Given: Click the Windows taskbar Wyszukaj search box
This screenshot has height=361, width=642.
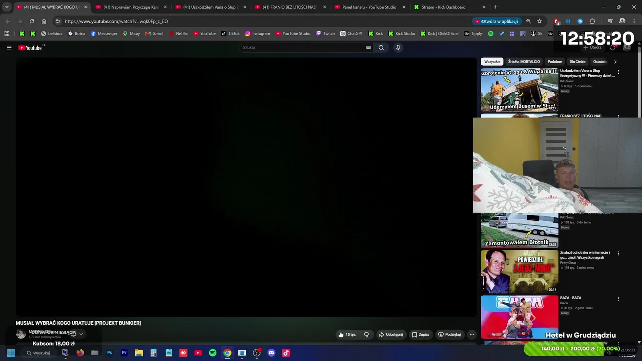Looking at the screenshot, I should pyautogui.click(x=39, y=353).
